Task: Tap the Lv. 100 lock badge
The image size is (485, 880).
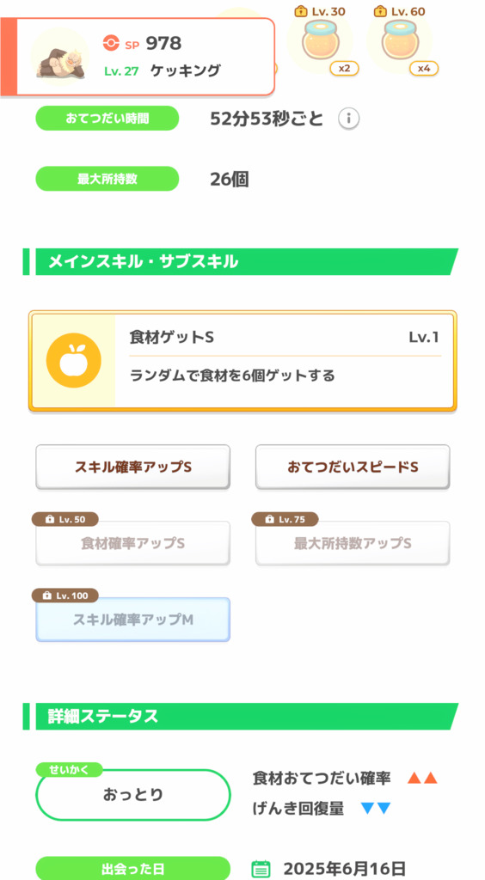Action: pos(64,596)
